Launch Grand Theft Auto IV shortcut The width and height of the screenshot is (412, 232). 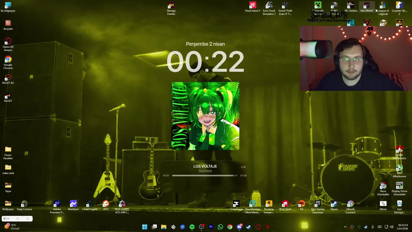[x=285, y=9]
